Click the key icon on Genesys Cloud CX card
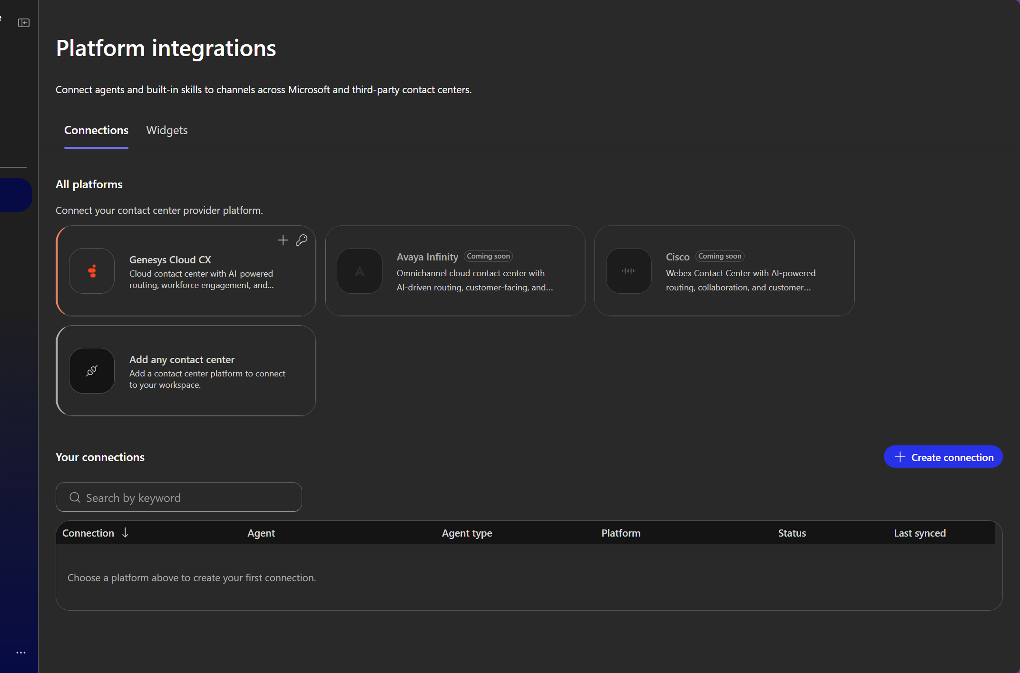The height and width of the screenshot is (673, 1020). [x=302, y=240]
